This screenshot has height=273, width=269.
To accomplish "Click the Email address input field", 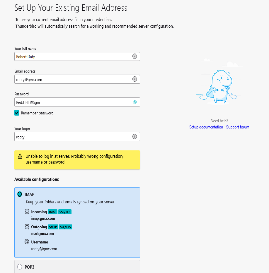I will click(x=73, y=79).
